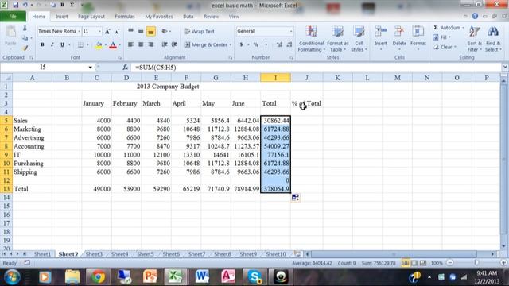The height and width of the screenshot is (286, 509).
Task: Select column I header
Action: [275, 78]
